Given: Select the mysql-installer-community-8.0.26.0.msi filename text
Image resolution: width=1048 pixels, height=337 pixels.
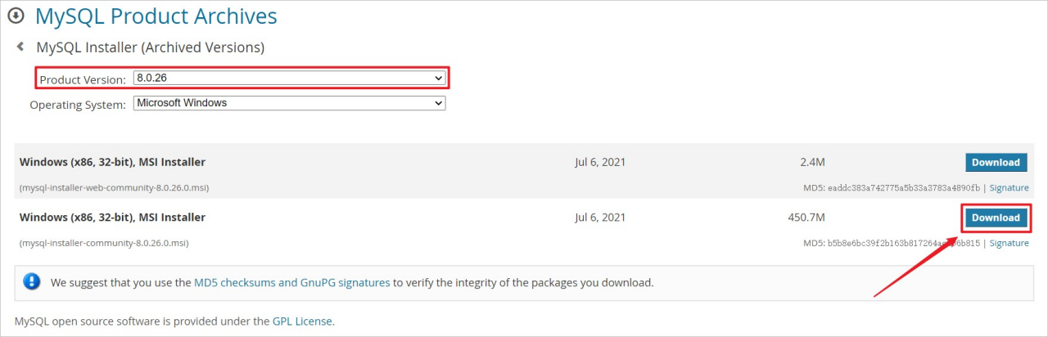Looking at the screenshot, I should click(104, 243).
